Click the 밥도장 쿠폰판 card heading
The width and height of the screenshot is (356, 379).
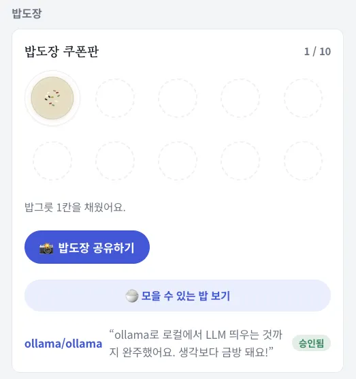point(62,51)
